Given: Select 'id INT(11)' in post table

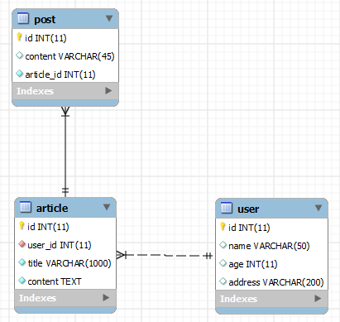Looking at the screenshot, I should (45, 38).
